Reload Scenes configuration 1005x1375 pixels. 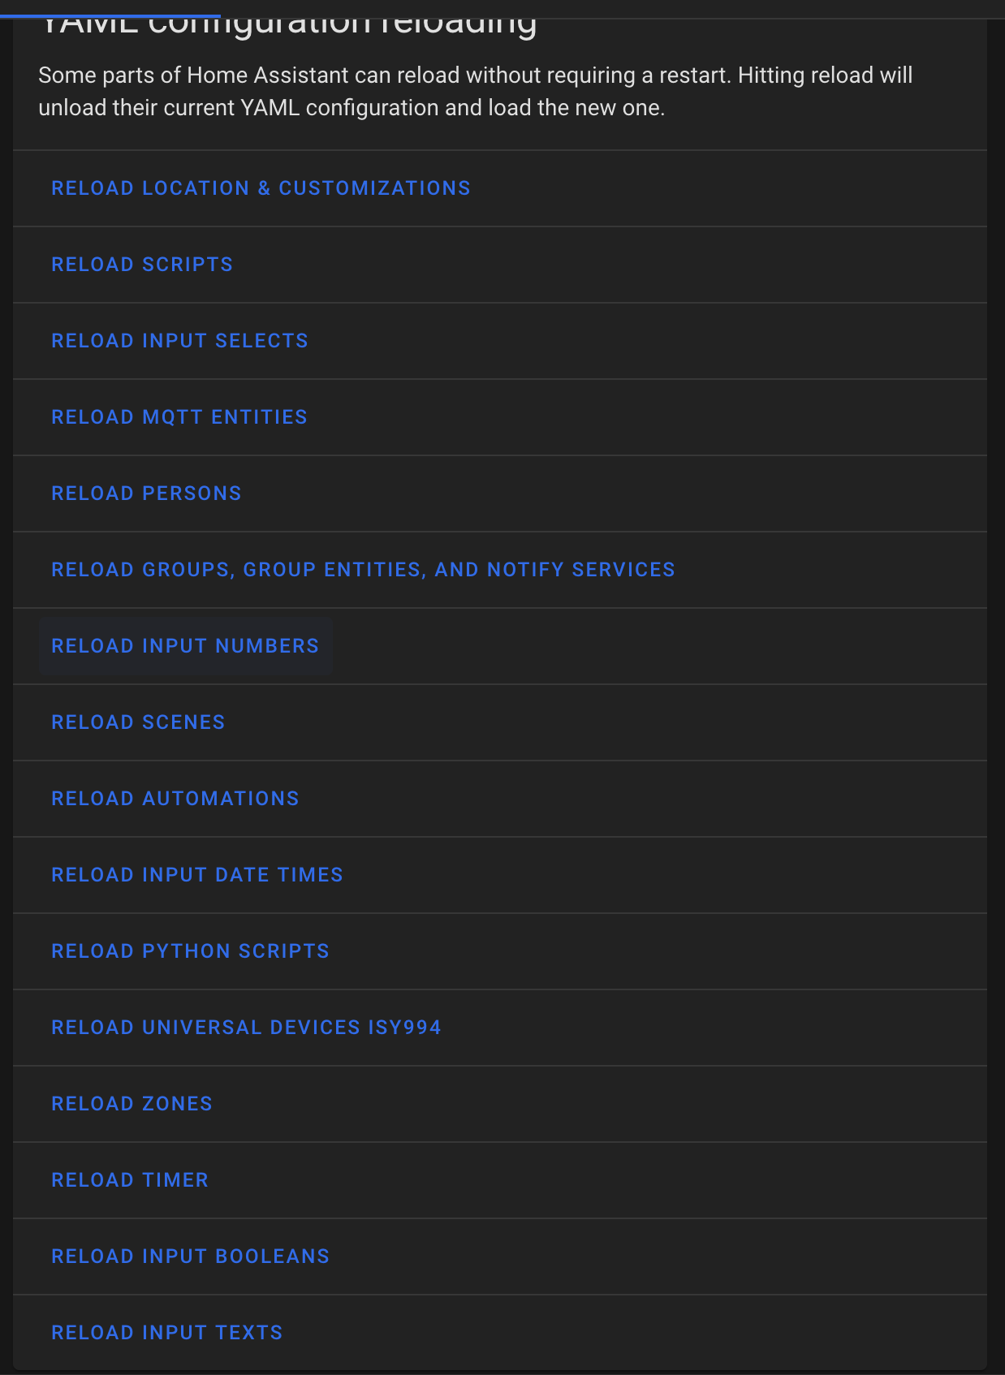click(x=138, y=722)
